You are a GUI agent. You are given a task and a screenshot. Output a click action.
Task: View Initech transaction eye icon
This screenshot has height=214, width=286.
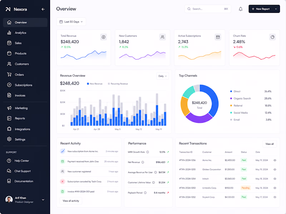point(275,179)
